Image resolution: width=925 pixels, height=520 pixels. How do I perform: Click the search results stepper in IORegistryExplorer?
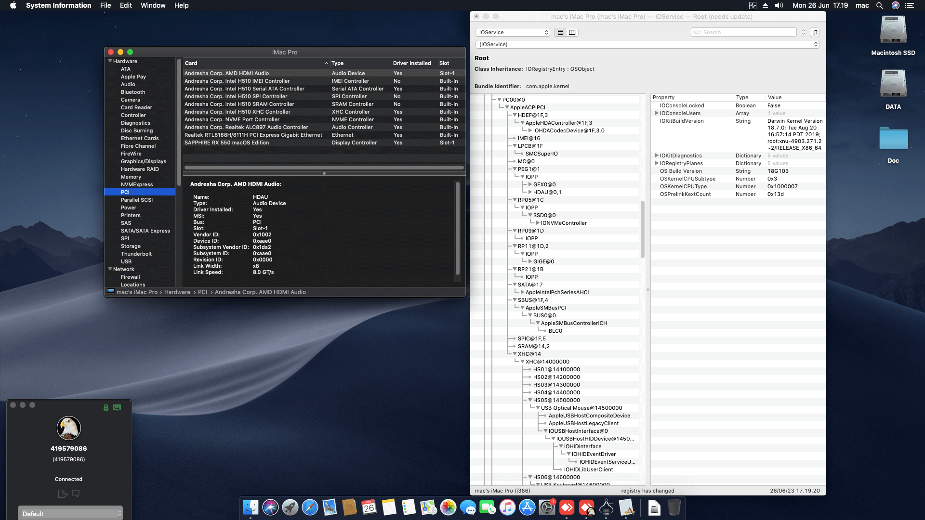(803, 32)
